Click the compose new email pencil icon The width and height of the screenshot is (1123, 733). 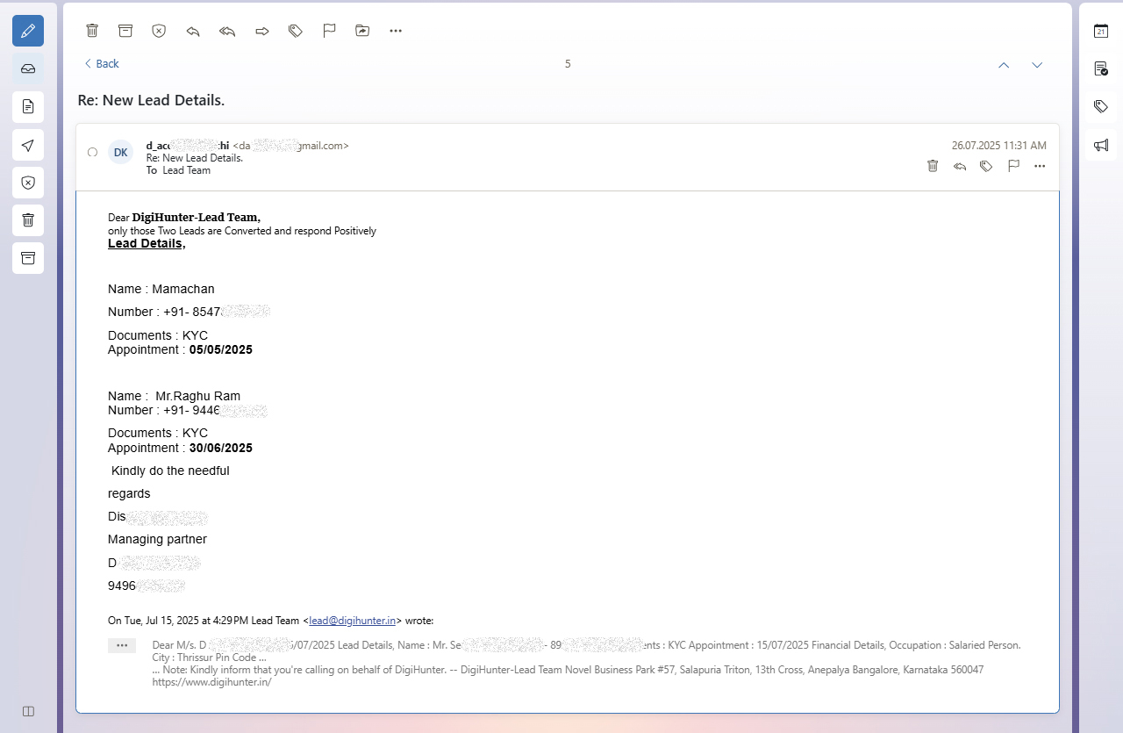point(28,31)
